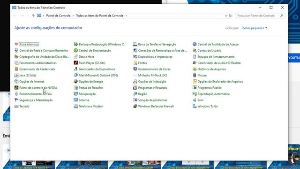Image resolution: width=300 pixels, height=169 pixels.
Task: Expand chevron after Todos os Itens breadcrumb
Action: (x=126, y=15)
